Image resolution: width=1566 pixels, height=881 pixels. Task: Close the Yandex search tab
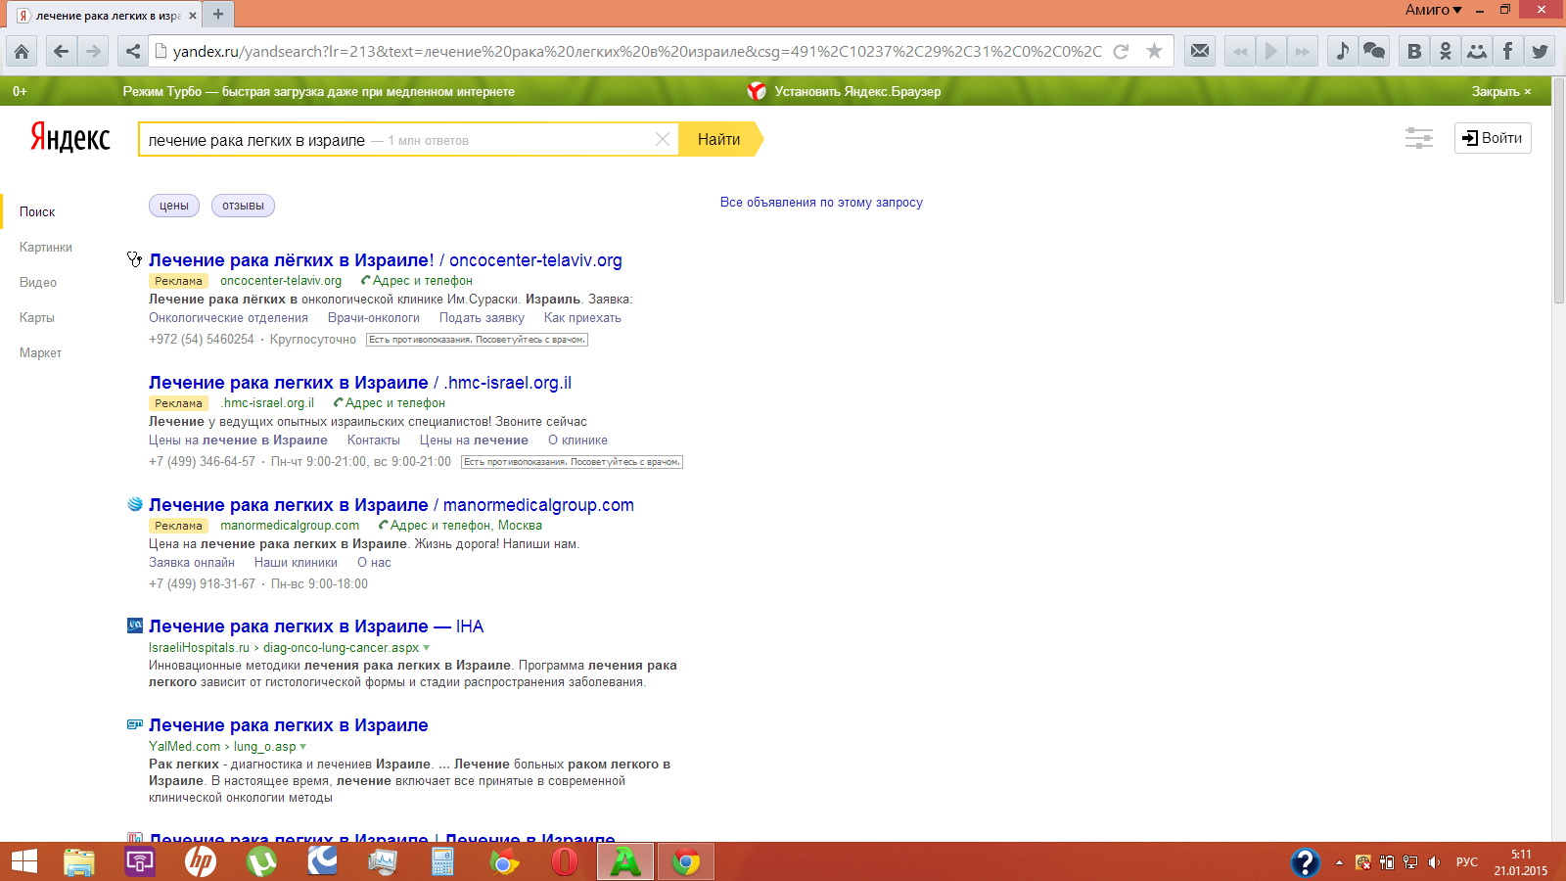coord(193,16)
